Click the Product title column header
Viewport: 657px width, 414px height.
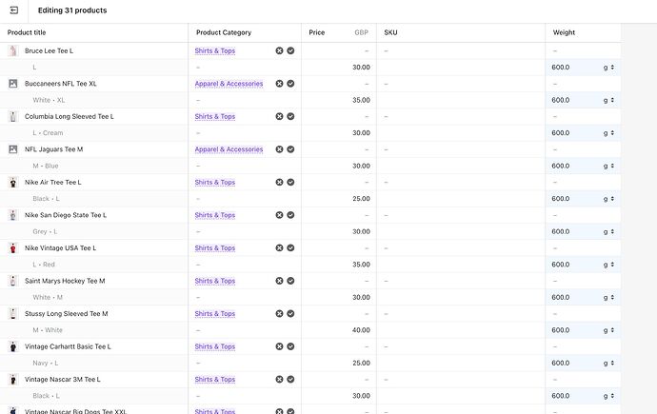(27, 32)
